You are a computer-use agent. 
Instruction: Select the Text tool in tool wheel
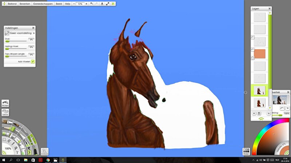(17, 152)
